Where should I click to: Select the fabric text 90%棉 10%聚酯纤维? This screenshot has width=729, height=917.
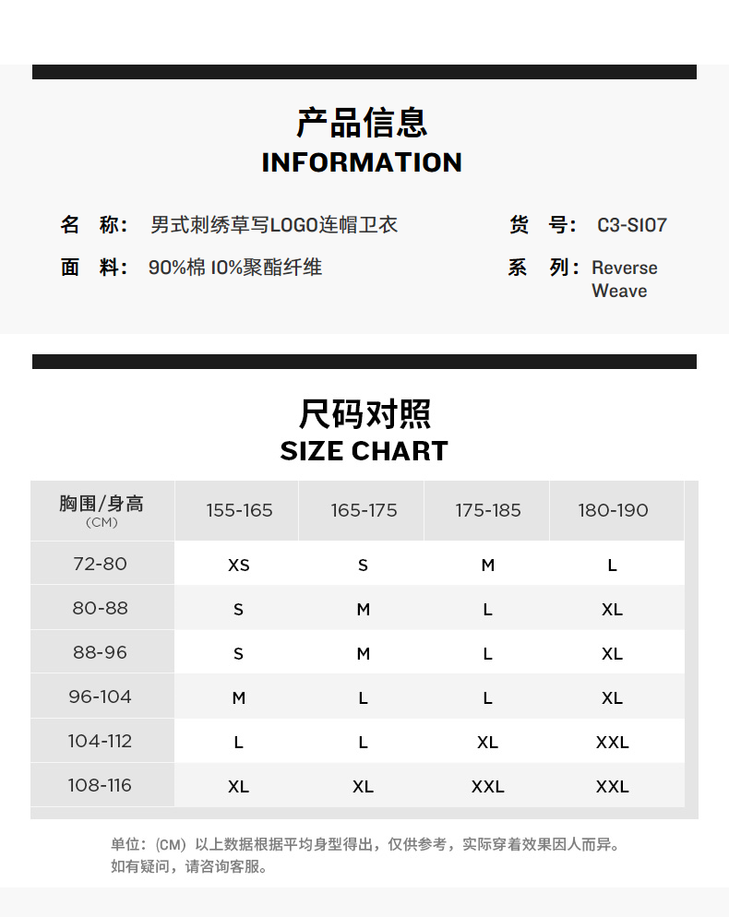(x=235, y=268)
